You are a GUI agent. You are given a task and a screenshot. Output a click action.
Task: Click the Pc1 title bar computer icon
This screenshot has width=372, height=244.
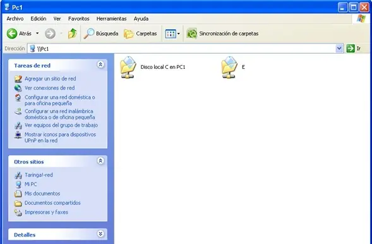[x=7, y=7]
